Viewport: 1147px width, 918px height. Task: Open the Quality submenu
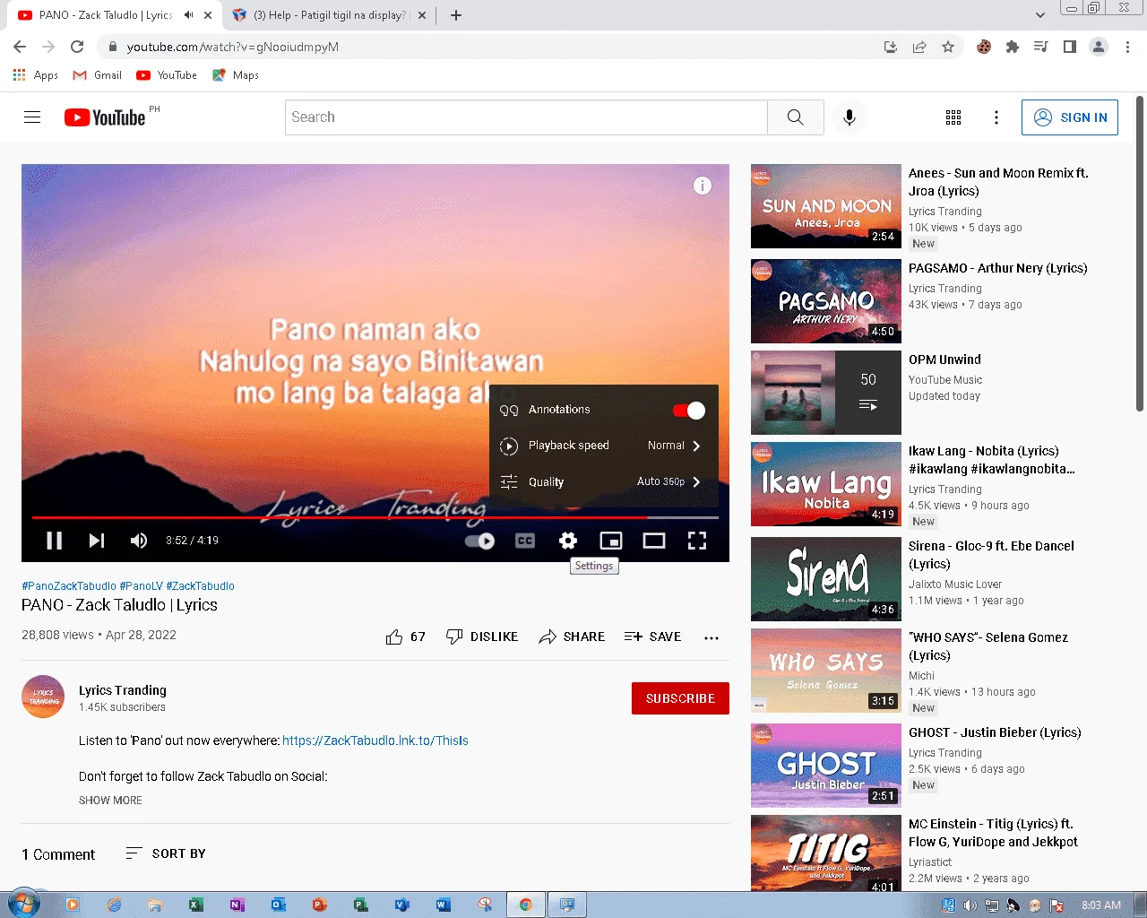click(x=604, y=482)
